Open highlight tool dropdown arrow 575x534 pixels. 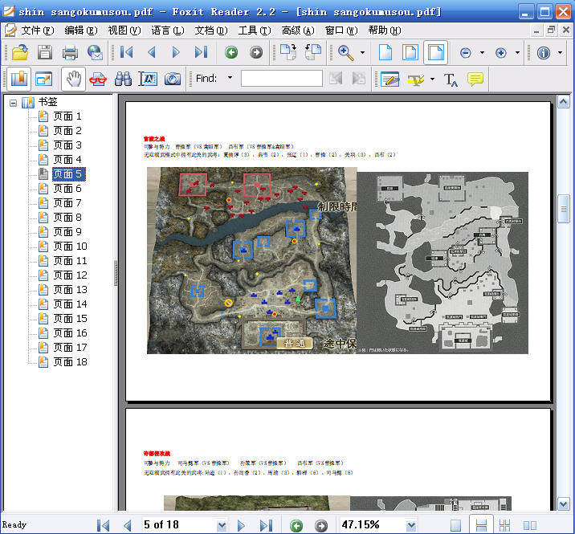[x=432, y=79]
